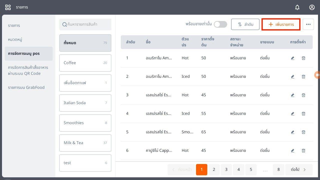Open the user profile icon

pyautogui.click(x=312, y=7)
